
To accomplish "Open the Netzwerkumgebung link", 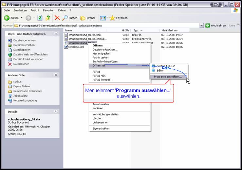I will tap(25, 100).
